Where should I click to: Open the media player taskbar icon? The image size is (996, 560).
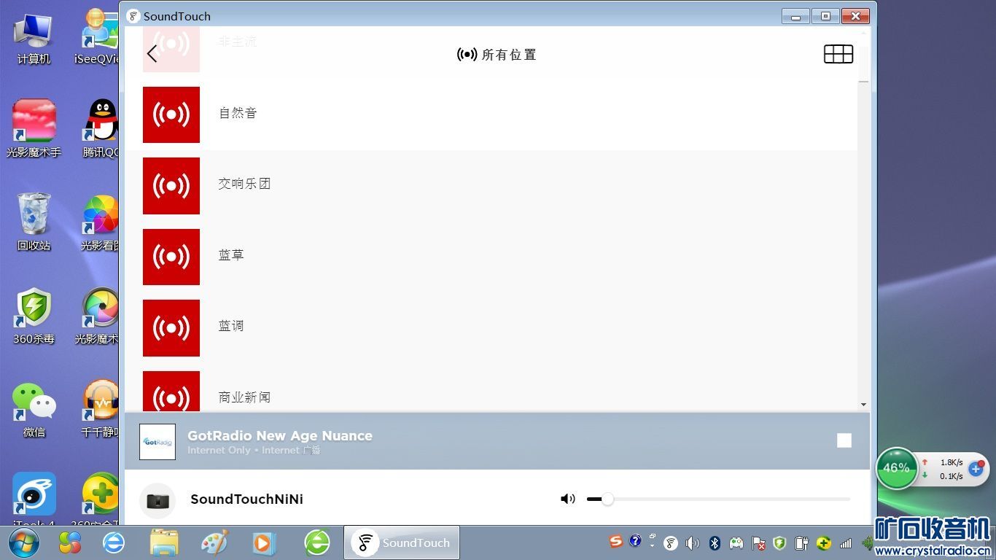coord(264,542)
